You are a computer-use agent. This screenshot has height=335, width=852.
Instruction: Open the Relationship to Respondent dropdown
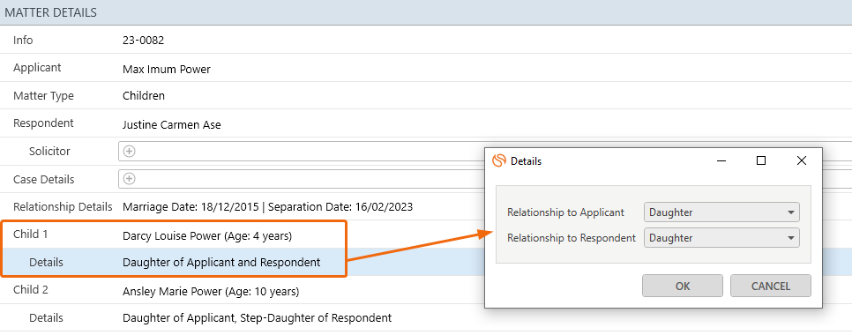(721, 238)
